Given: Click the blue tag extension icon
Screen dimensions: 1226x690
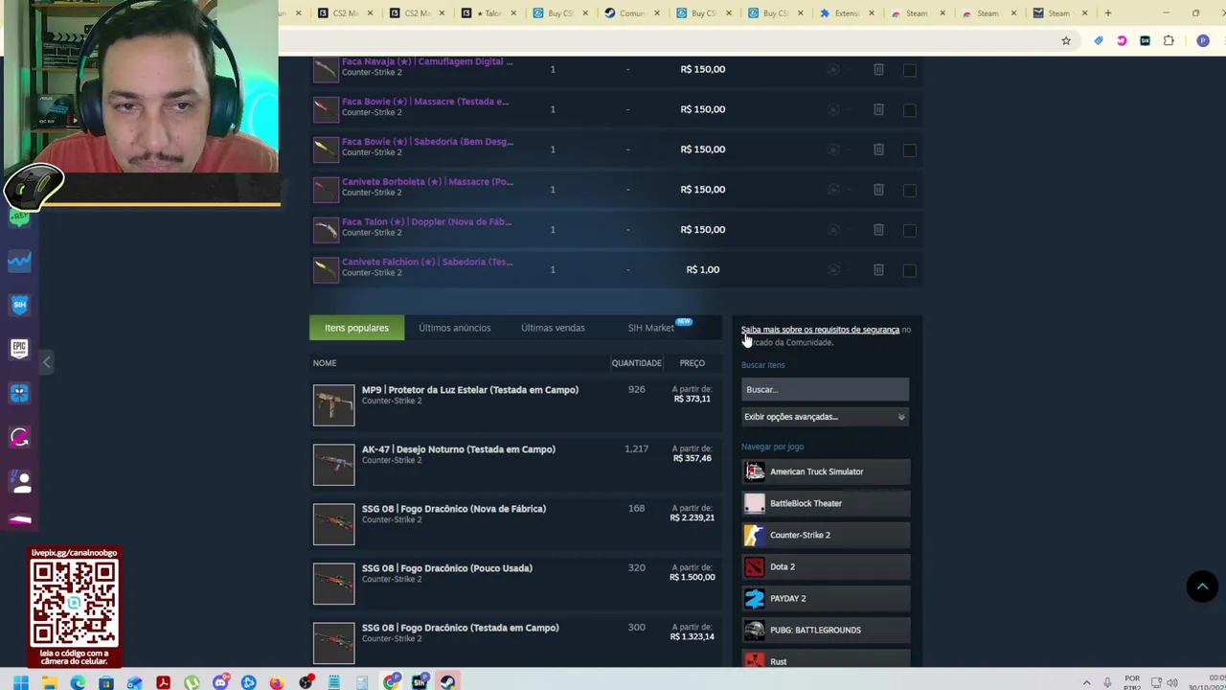Looking at the screenshot, I should 1099,41.
